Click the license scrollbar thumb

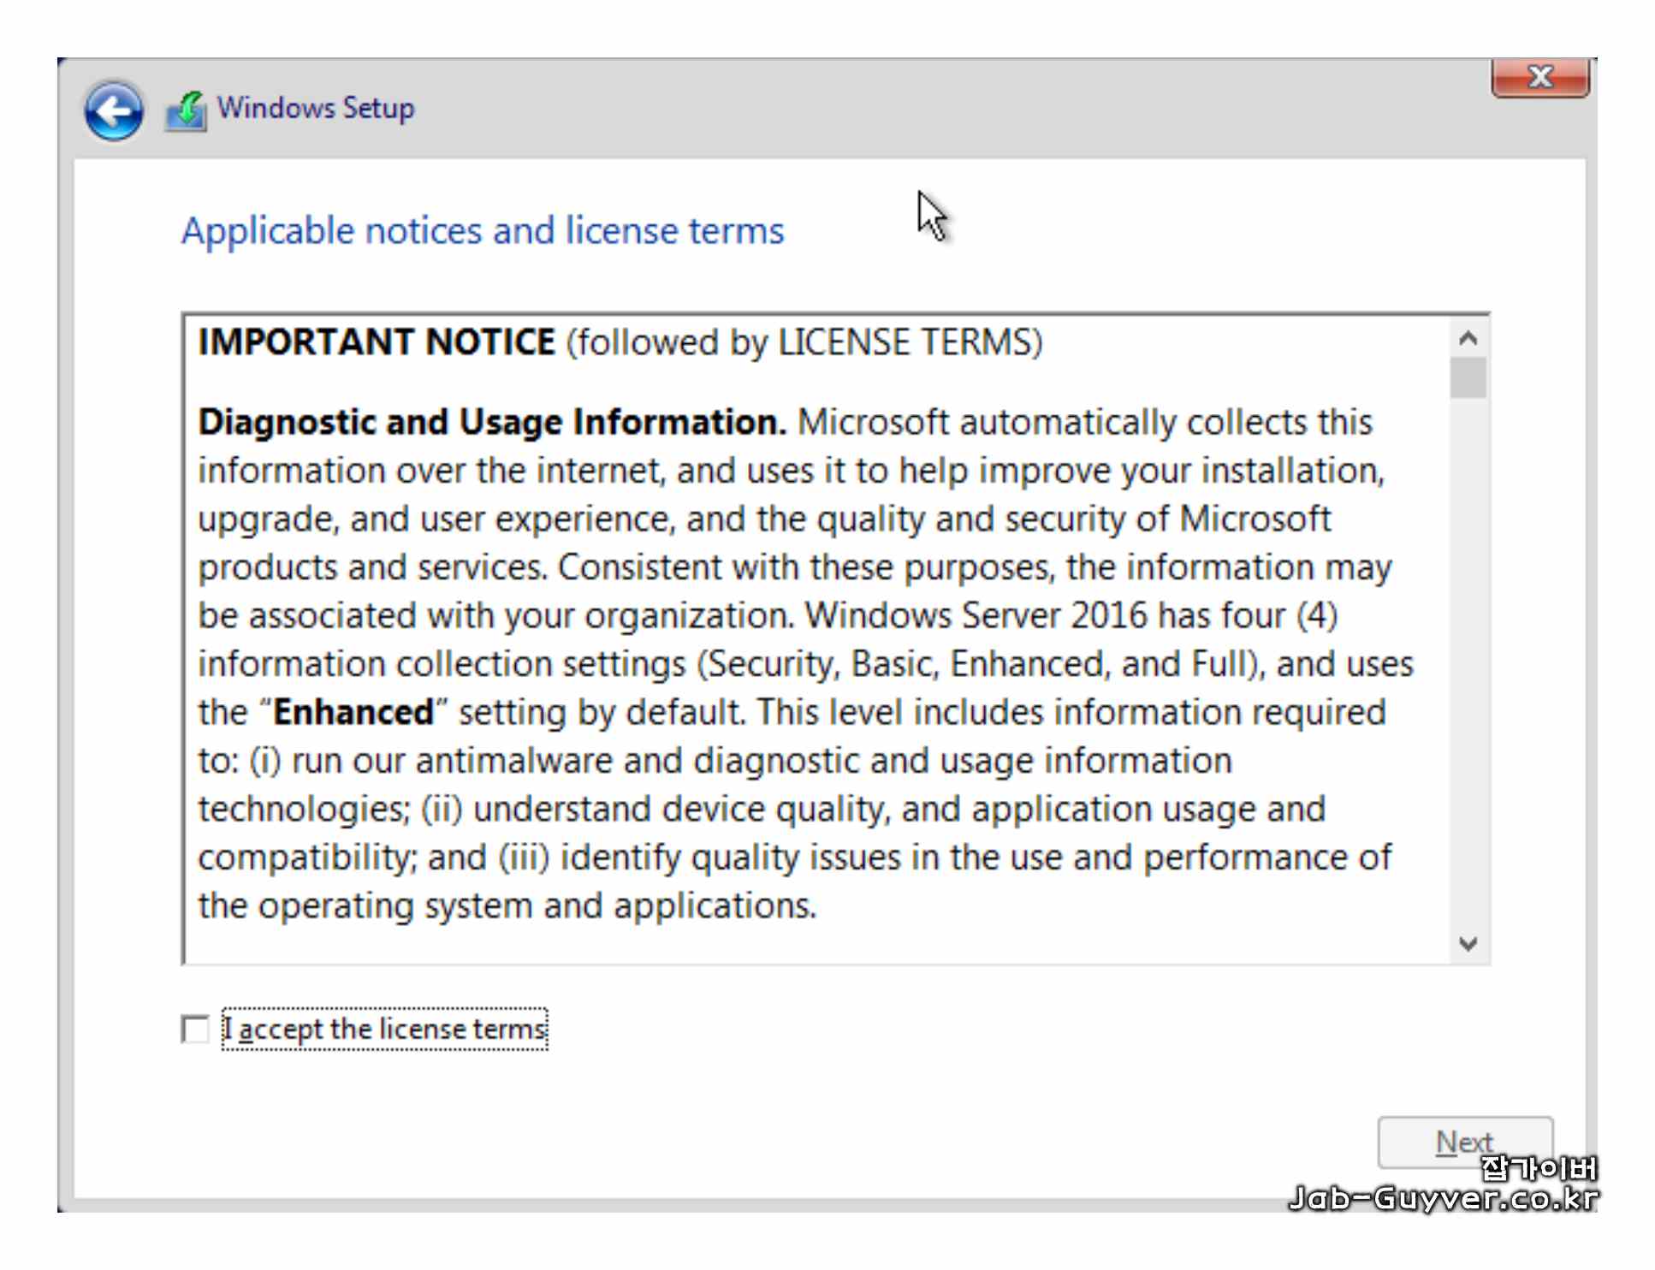coord(1468,378)
